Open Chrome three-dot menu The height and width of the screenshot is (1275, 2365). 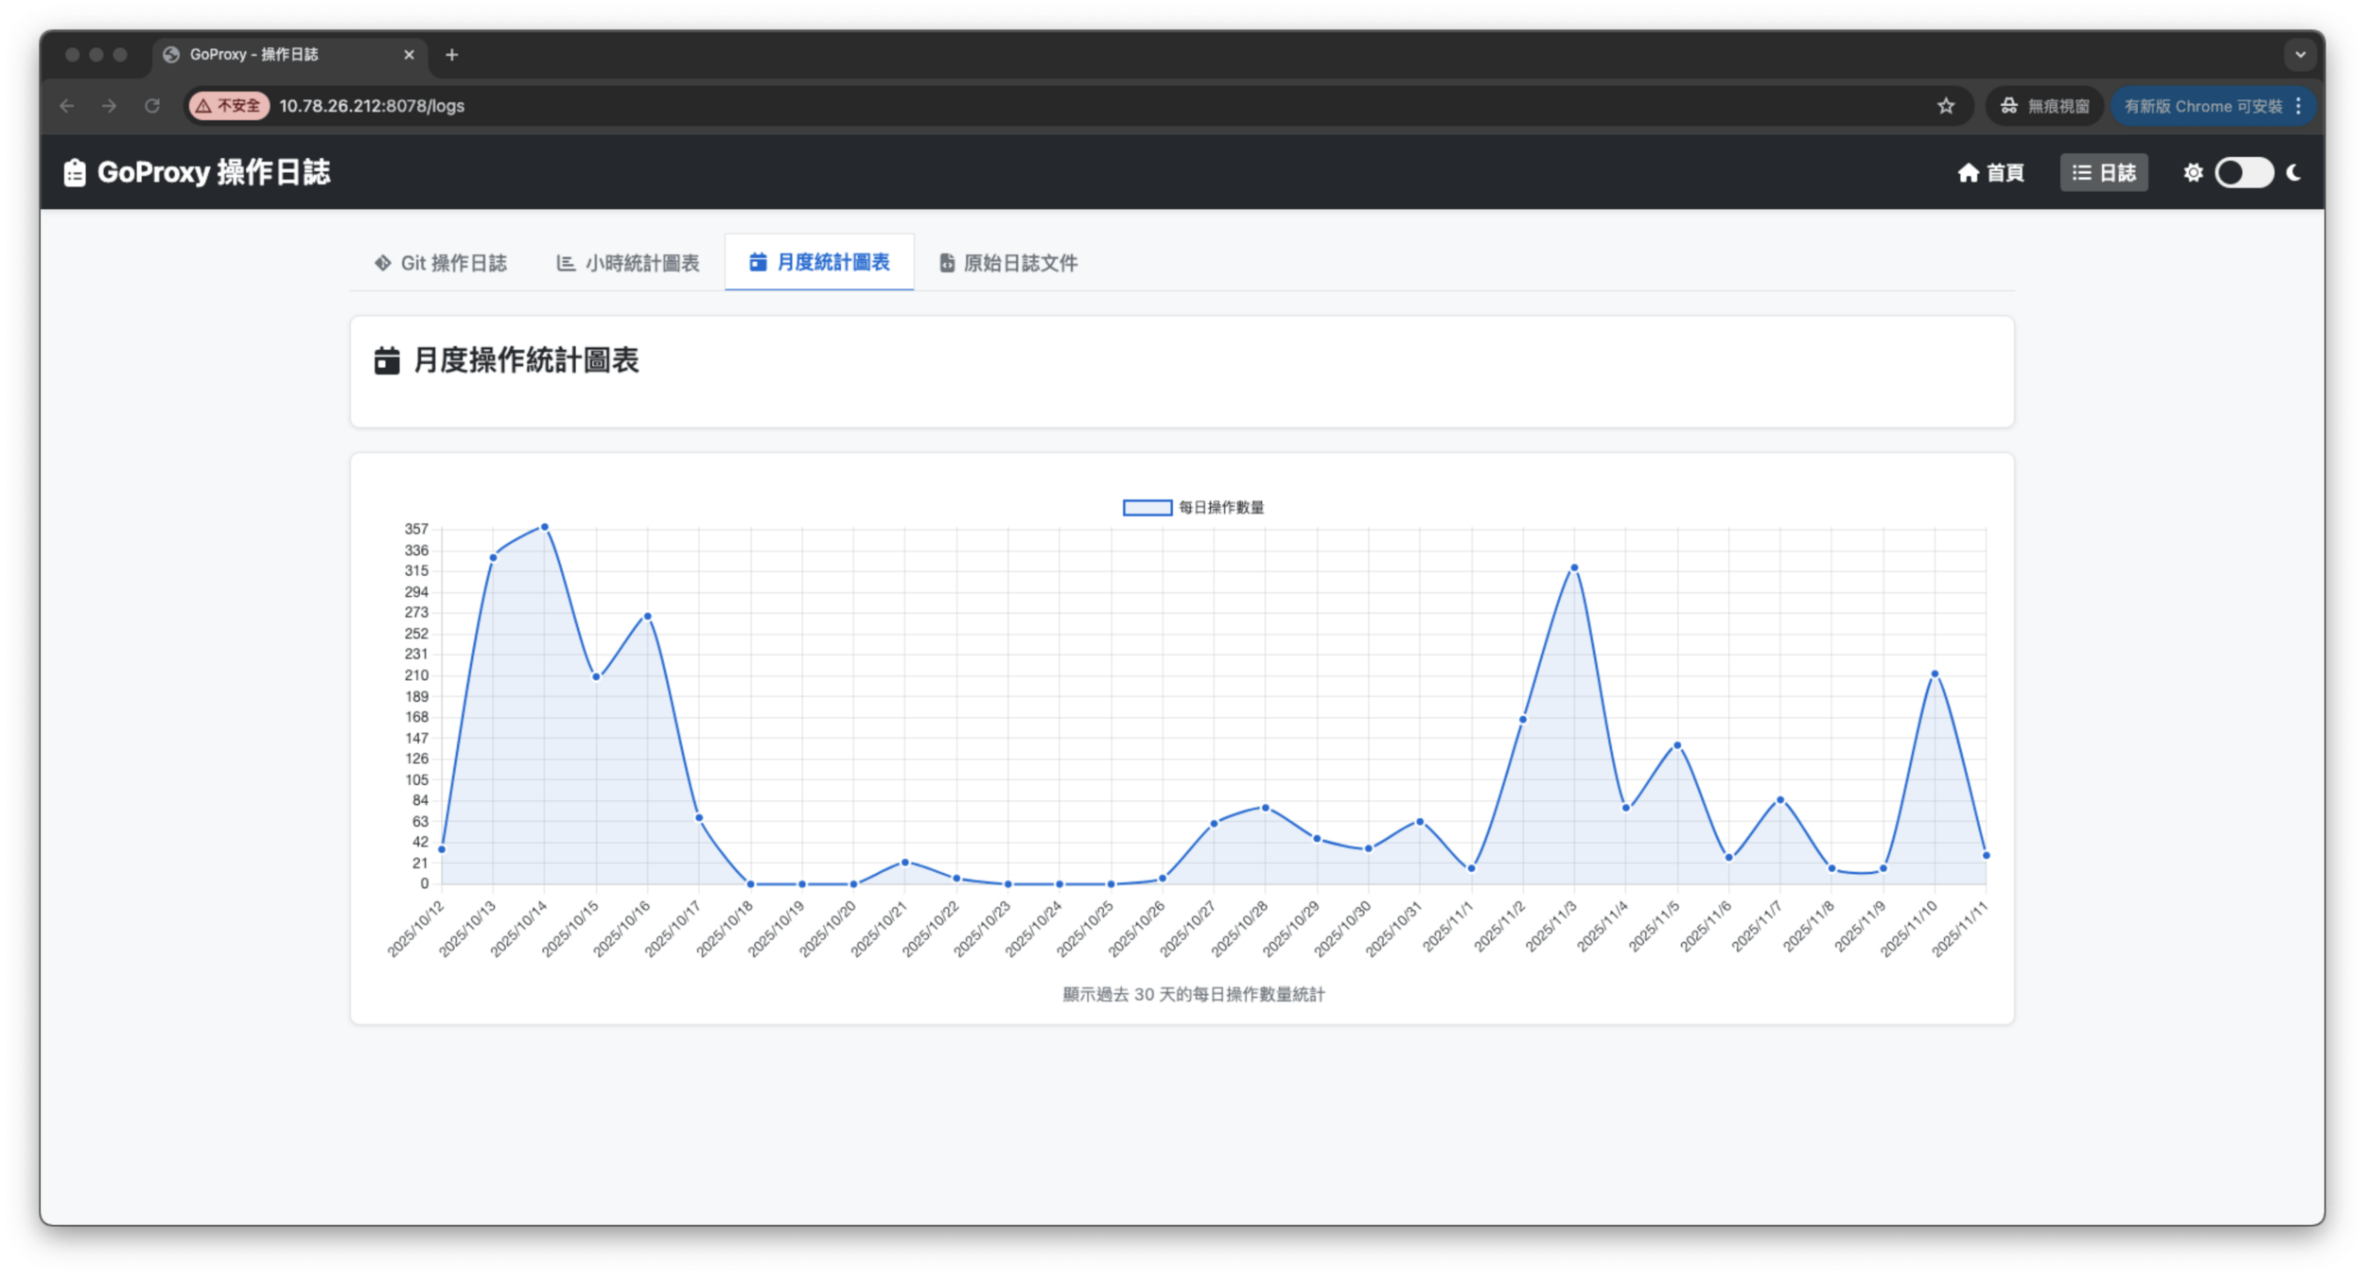[x=2299, y=106]
